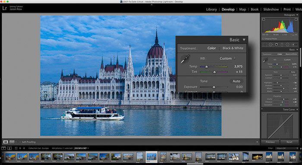Click the Temp slider in the sidebar panel
Image resolution: width=302 pixels, height=165 pixels.
281,64
